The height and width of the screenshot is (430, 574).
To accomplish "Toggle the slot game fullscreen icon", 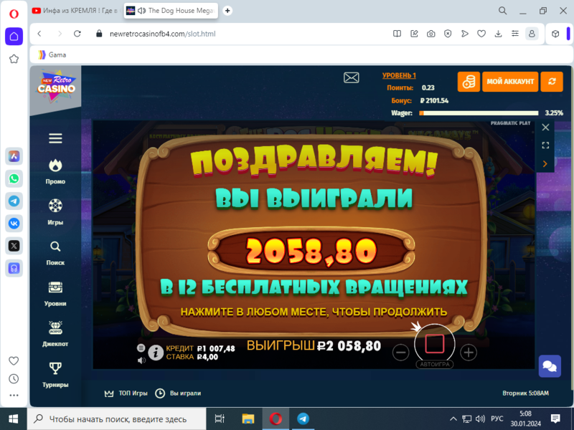I will click(x=546, y=145).
